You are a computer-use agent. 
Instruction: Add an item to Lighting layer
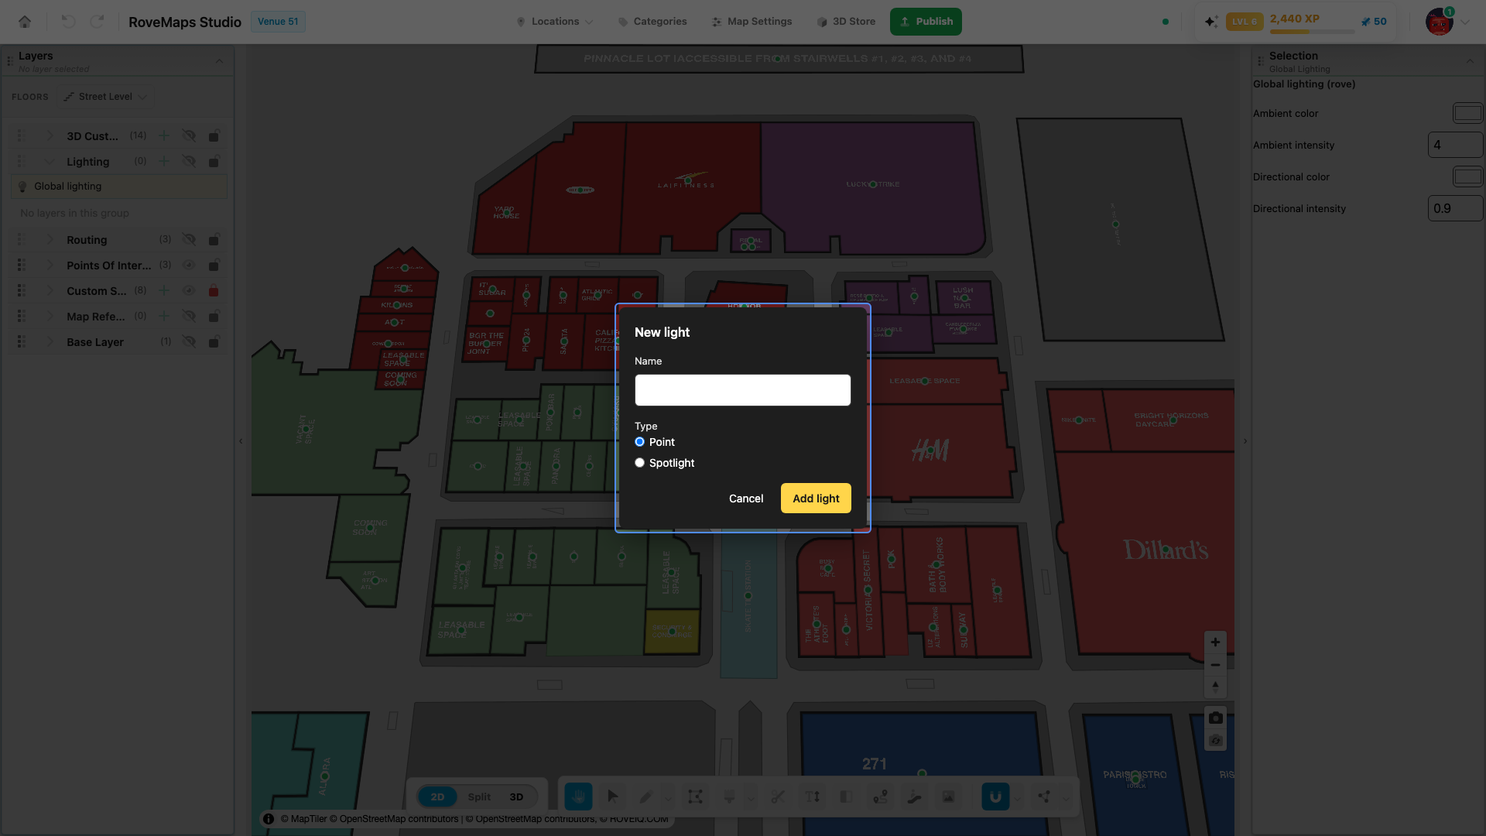coord(164,161)
